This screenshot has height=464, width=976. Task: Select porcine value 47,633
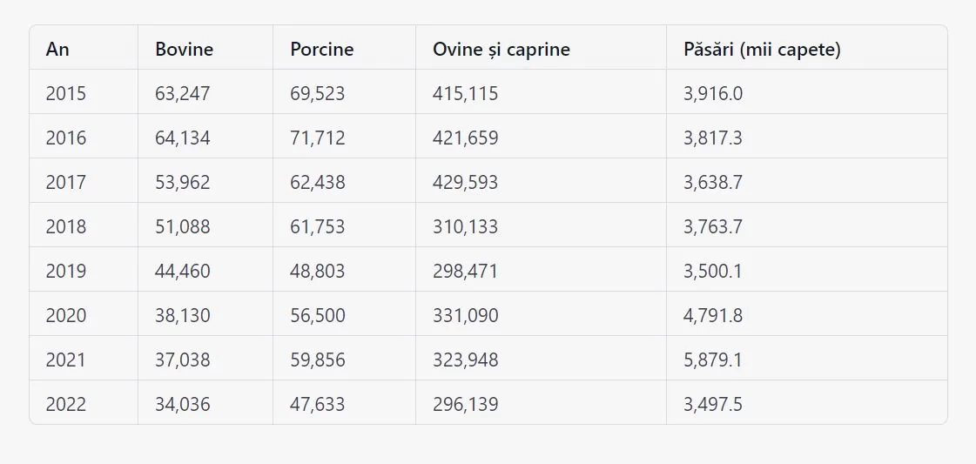pyautogui.click(x=318, y=404)
